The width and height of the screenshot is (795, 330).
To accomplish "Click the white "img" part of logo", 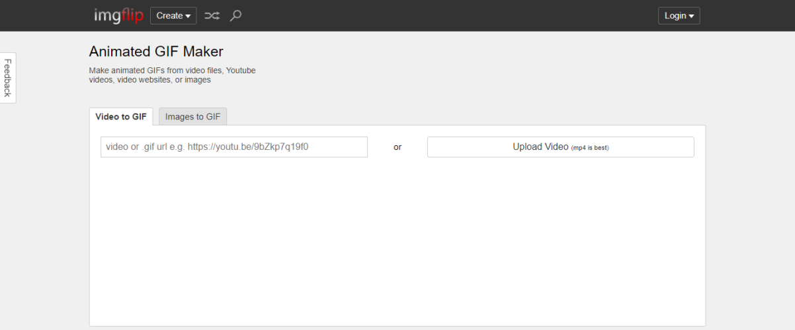I will [x=106, y=15].
